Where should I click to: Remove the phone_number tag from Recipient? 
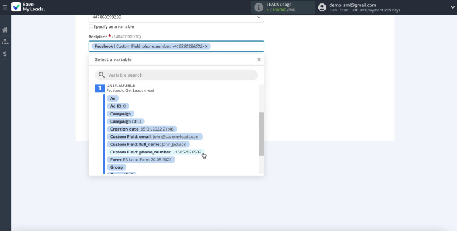coord(206,46)
